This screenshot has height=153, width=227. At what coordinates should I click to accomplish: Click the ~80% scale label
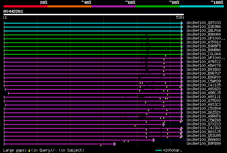click(174, 2)
